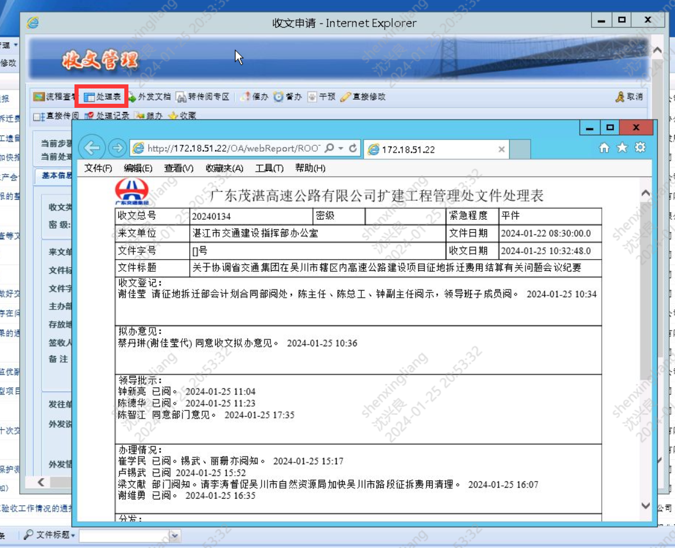
Task: Open 外发文档 from the toolbar
Action: click(x=150, y=97)
